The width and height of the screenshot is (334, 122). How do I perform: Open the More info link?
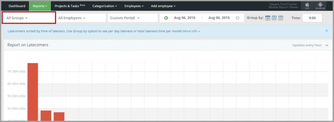[191, 31]
